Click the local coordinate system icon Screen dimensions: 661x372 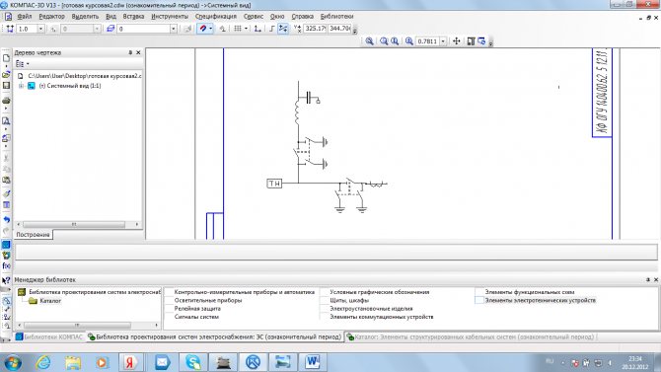click(257, 29)
